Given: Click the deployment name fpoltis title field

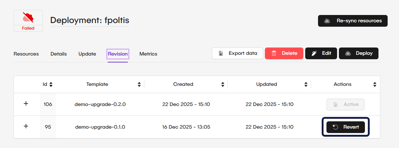Looking at the screenshot, I should pos(89,20).
